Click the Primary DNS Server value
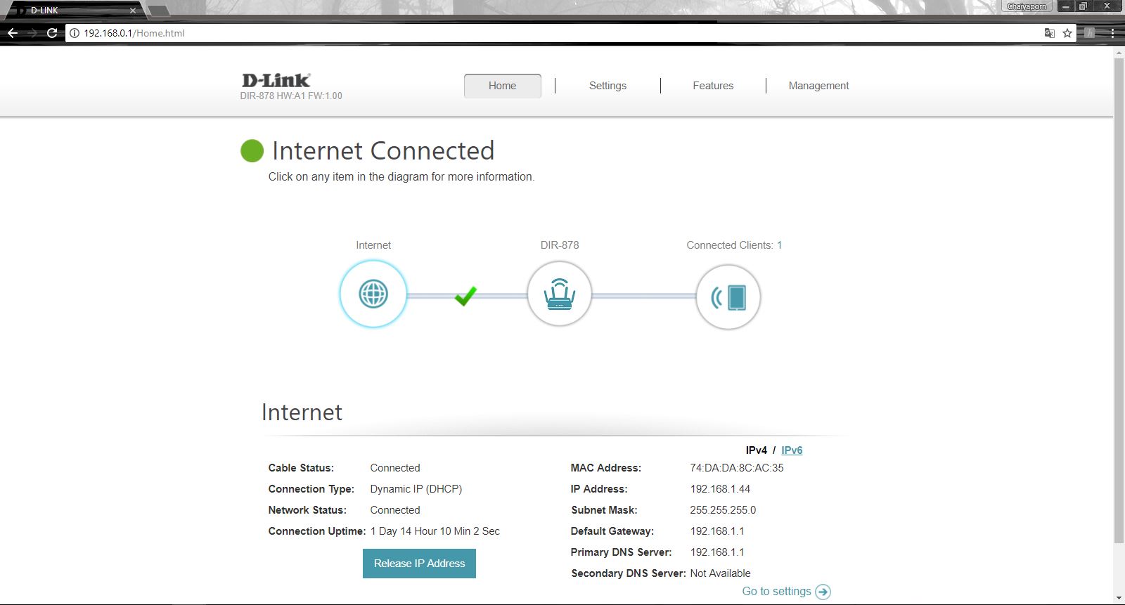Image resolution: width=1125 pixels, height=605 pixels. pos(717,552)
